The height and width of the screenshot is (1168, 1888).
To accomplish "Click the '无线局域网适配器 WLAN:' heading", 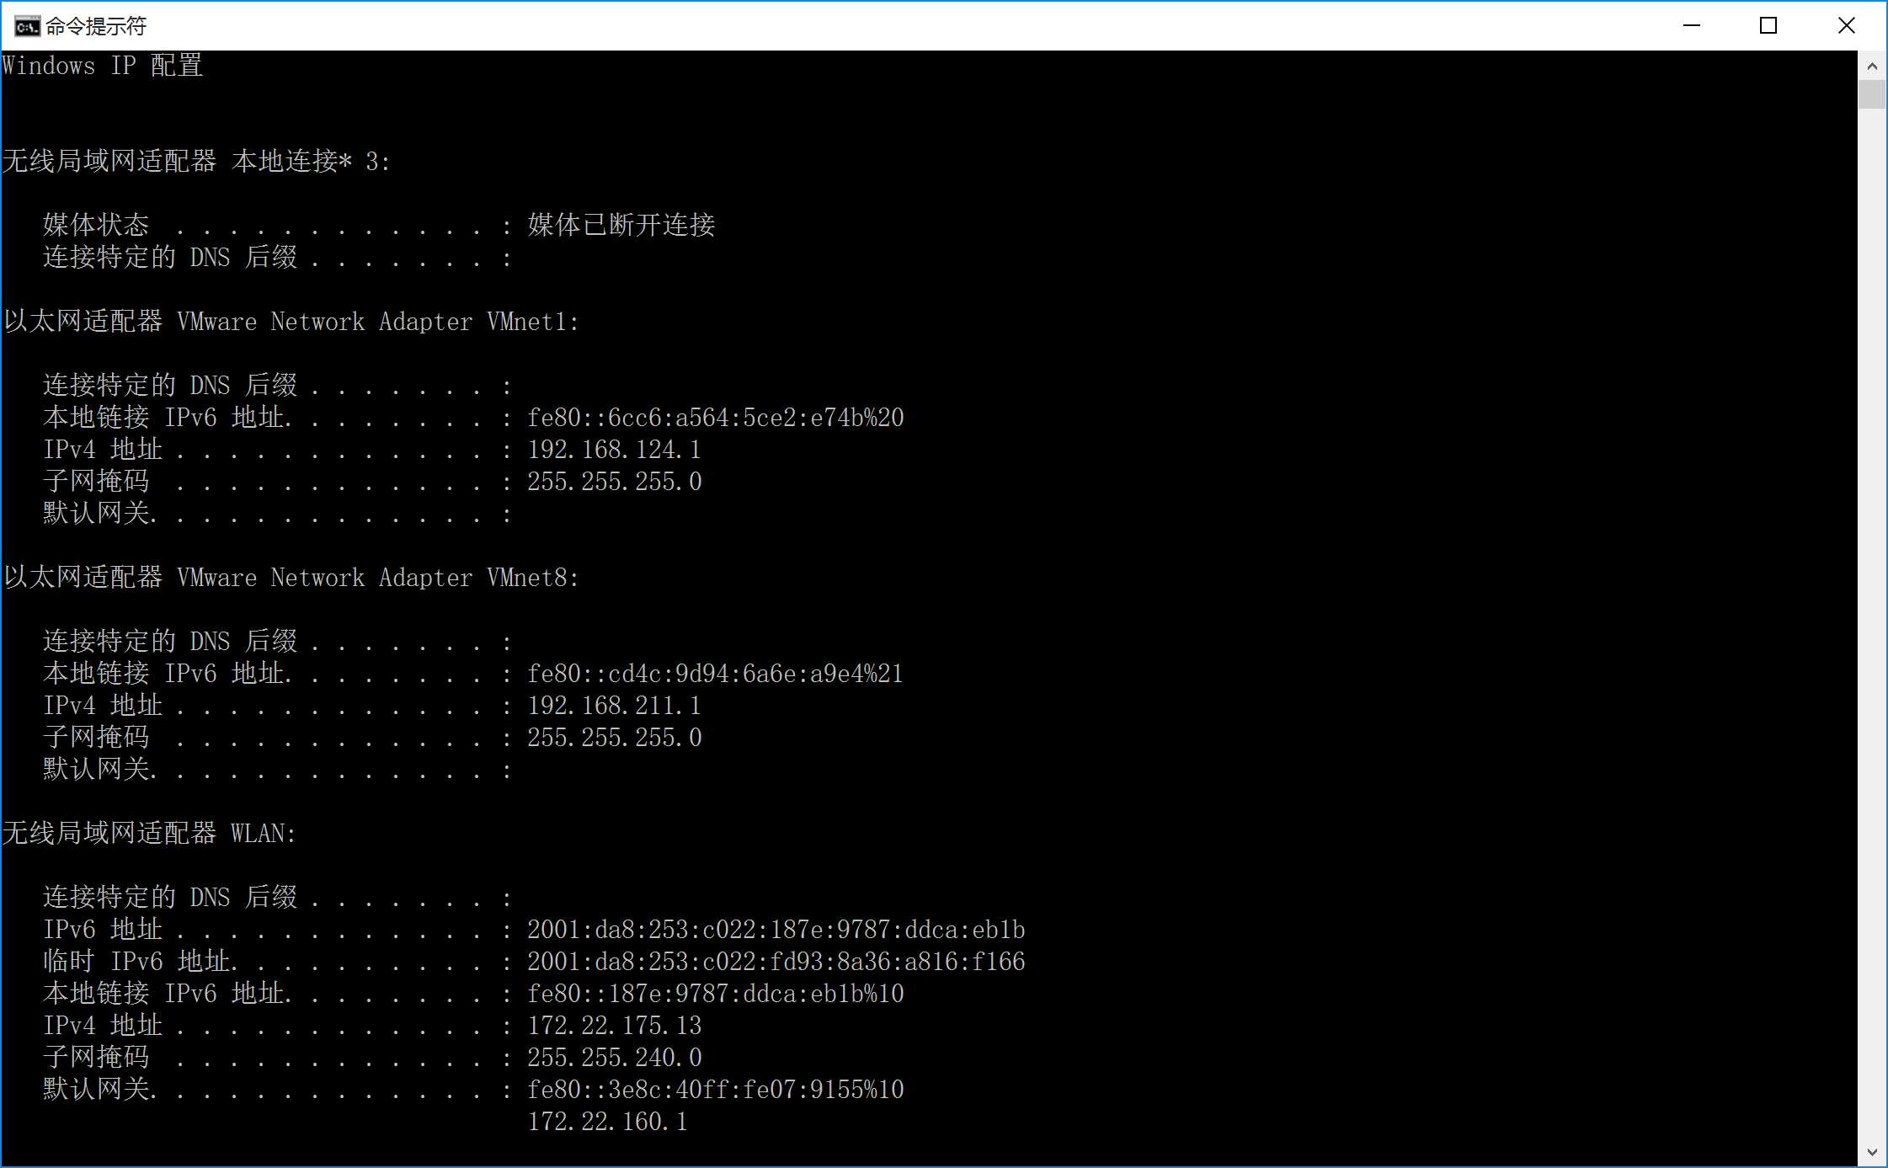I will coord(149,834).
